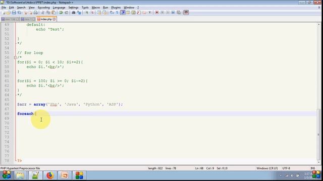Click 'Ln : 68' in status bar
Screen dimensions: 323x181
(x=199, y=168)
